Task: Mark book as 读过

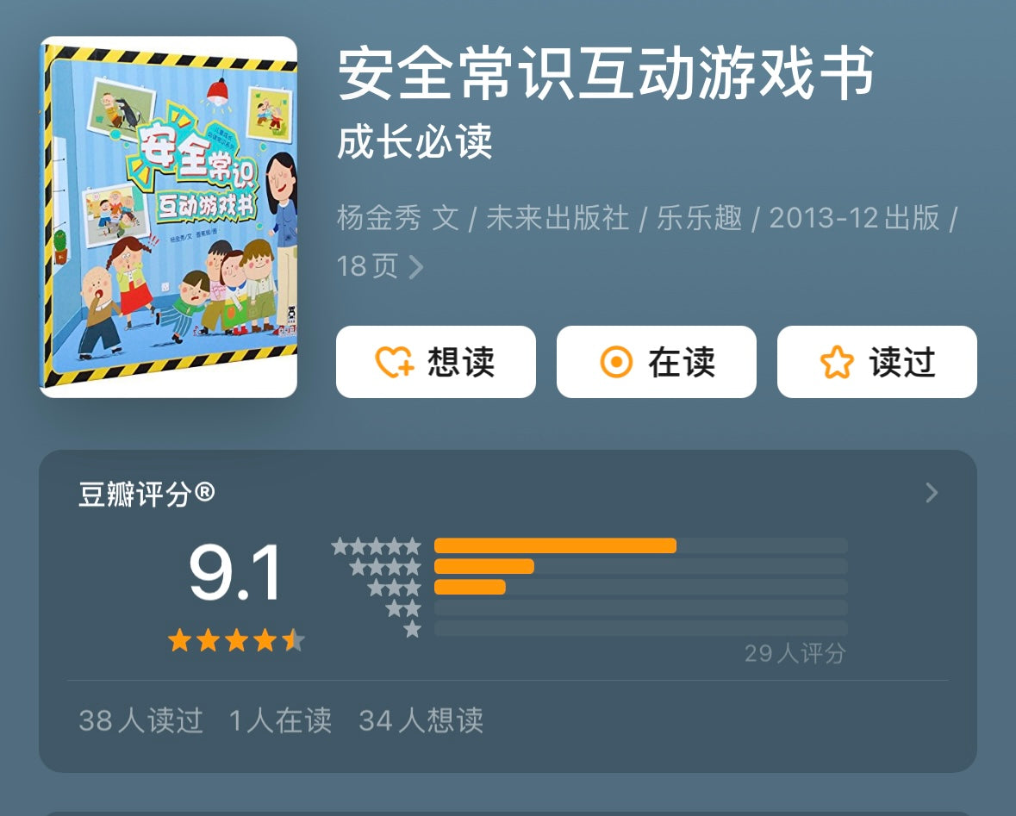Action: pyautogui.click(x=876, y=362)
